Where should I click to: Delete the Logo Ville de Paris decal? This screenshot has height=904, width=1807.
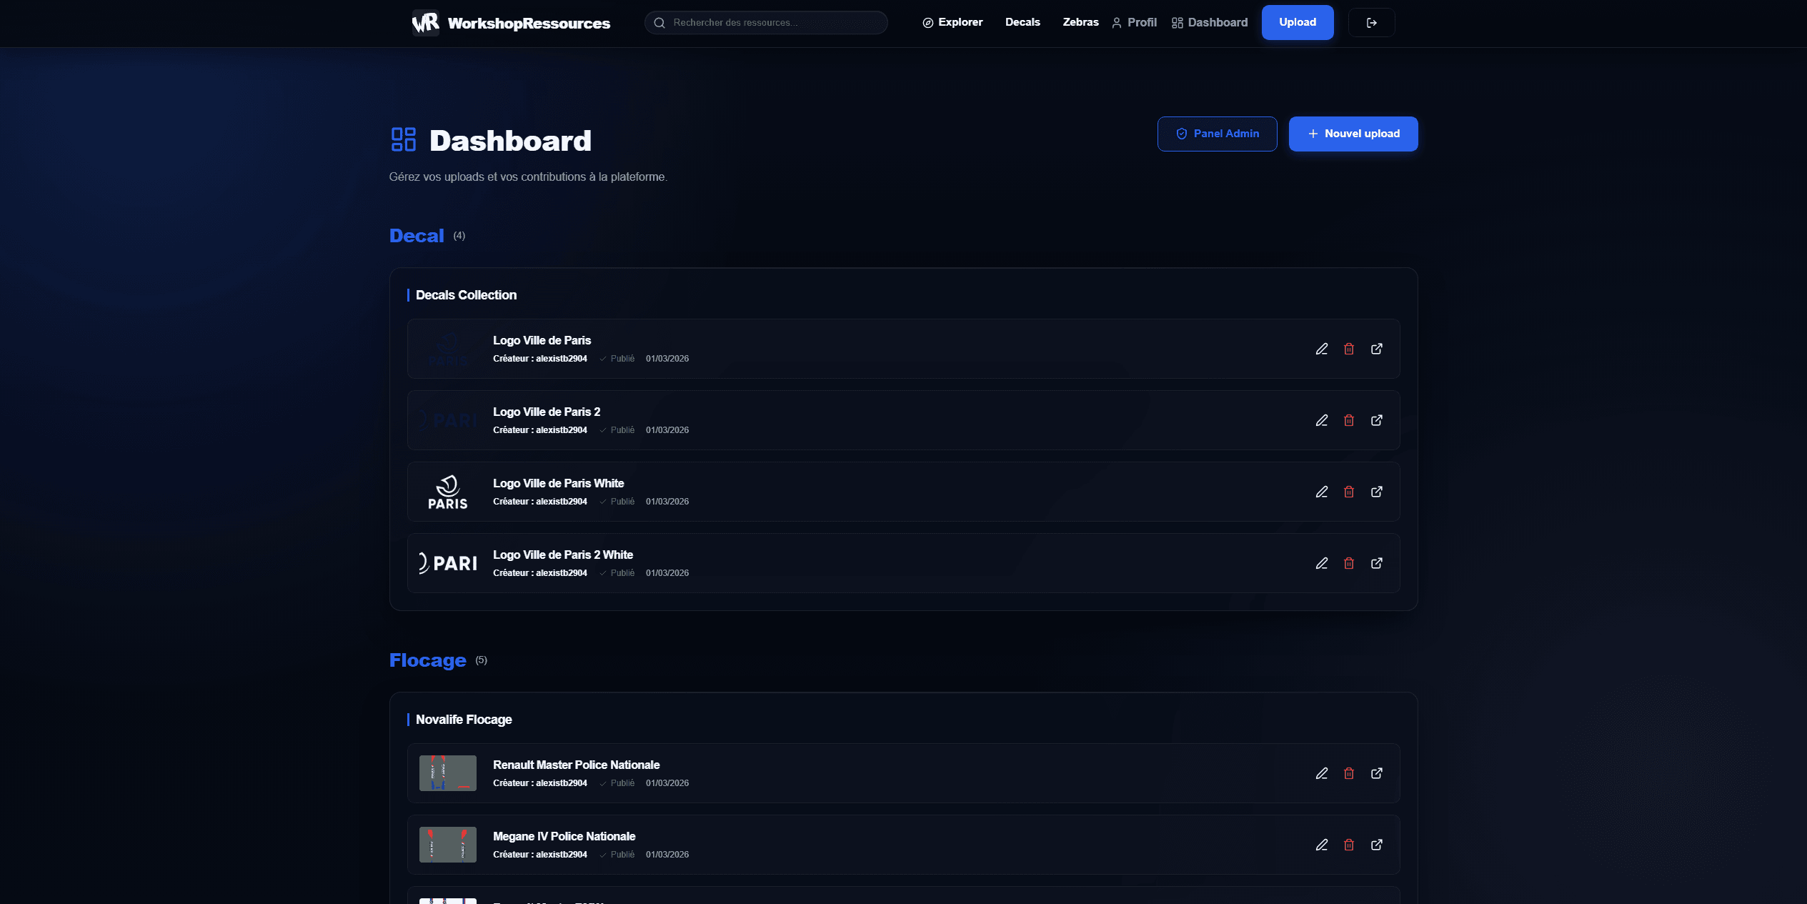1349,349
